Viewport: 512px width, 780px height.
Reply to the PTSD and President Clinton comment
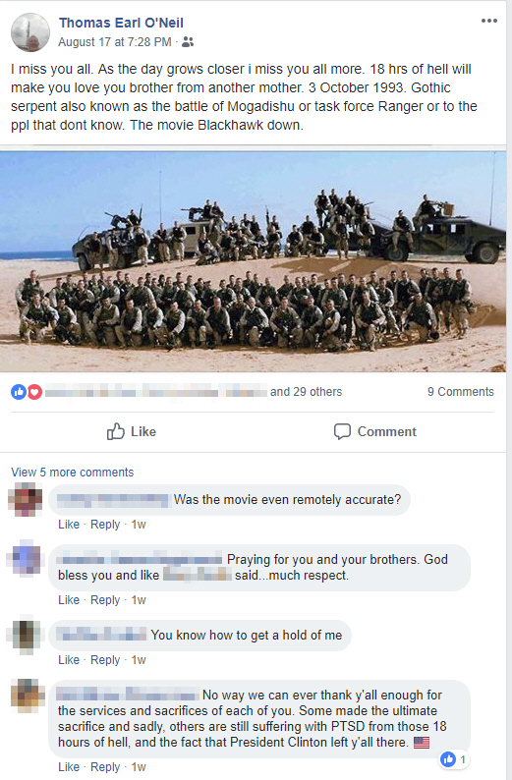point(105,767)
